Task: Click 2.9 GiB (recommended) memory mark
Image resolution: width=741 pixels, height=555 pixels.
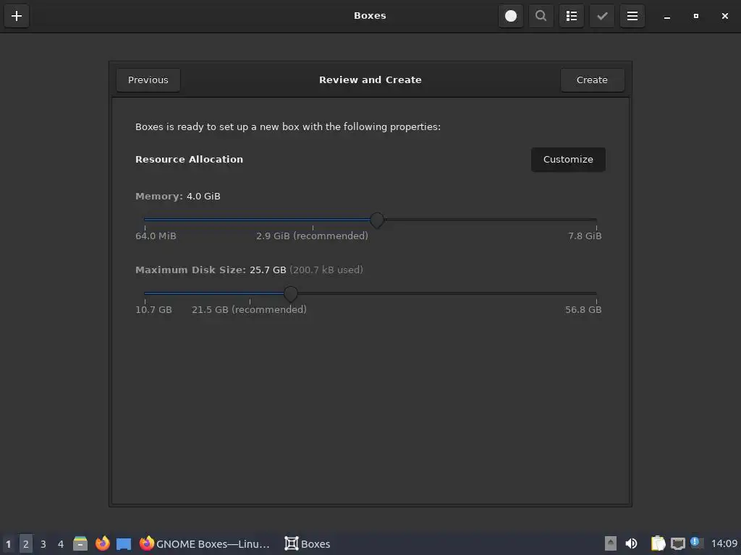Action: click(x=312, y=236)
